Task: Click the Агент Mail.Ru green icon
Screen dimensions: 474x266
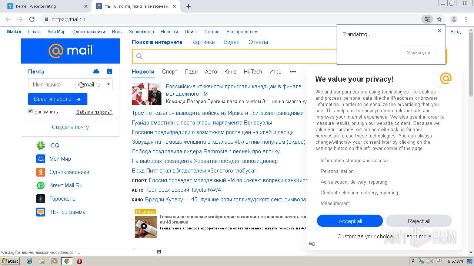Action: click(x=41, y=185)
